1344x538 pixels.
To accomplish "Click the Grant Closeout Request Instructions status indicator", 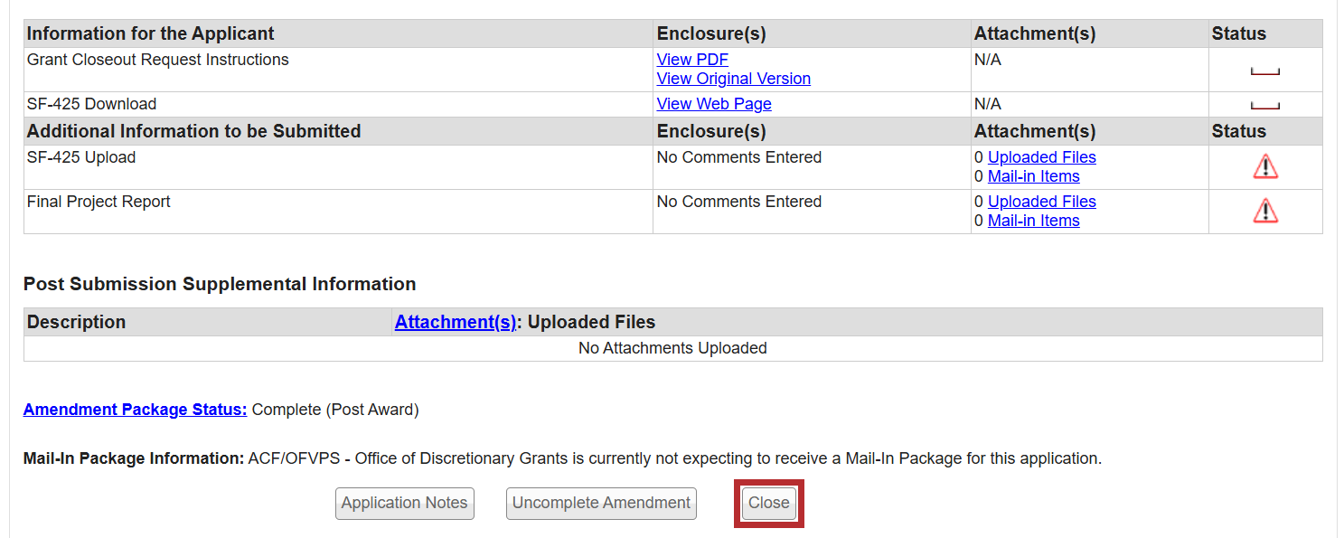I will click(x=1264, y=71).
